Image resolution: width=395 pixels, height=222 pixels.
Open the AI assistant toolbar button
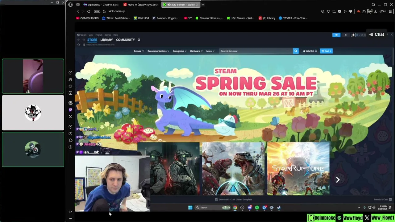pos(383,11)
